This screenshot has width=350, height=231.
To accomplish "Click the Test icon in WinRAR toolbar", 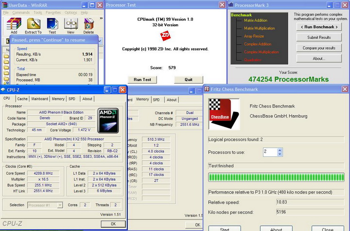I will pyautogui.click(x=52, y=26).
